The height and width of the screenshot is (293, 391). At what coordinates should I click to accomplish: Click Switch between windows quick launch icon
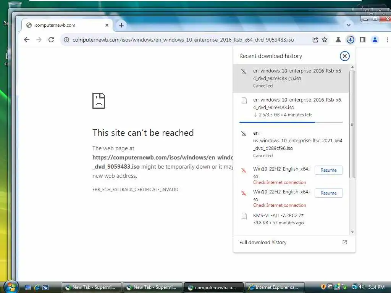pos(45,288)
